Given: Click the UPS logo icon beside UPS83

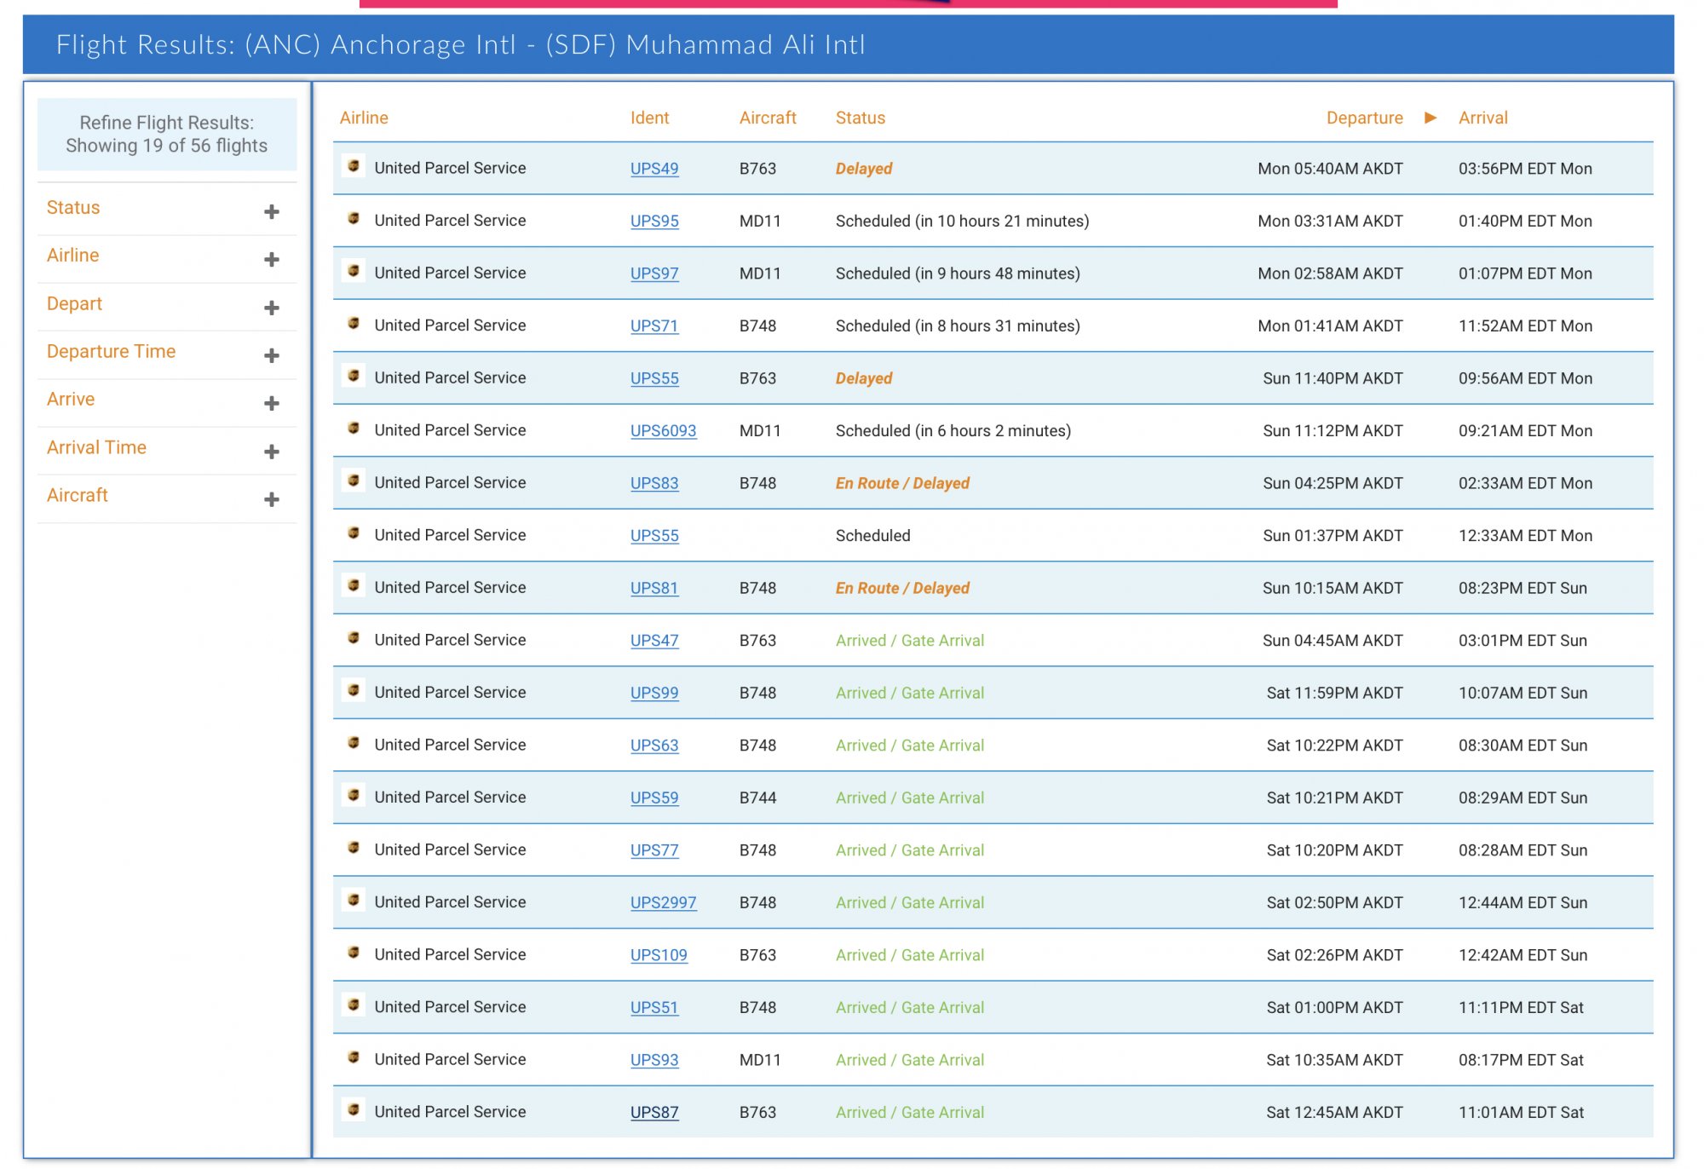Looking at the screenshot, I should coord(354,481).
